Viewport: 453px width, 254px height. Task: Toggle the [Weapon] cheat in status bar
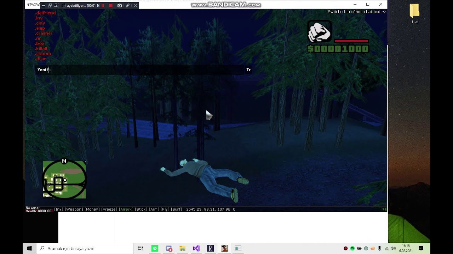pos(74,209)
